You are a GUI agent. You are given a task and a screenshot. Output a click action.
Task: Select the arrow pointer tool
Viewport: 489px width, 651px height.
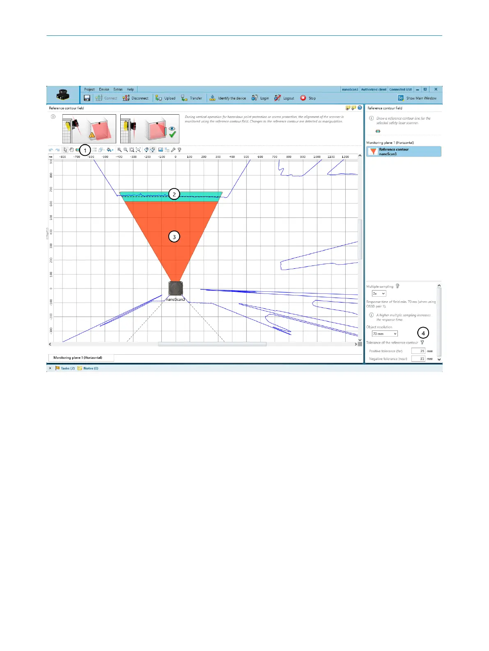pos(65,150)
